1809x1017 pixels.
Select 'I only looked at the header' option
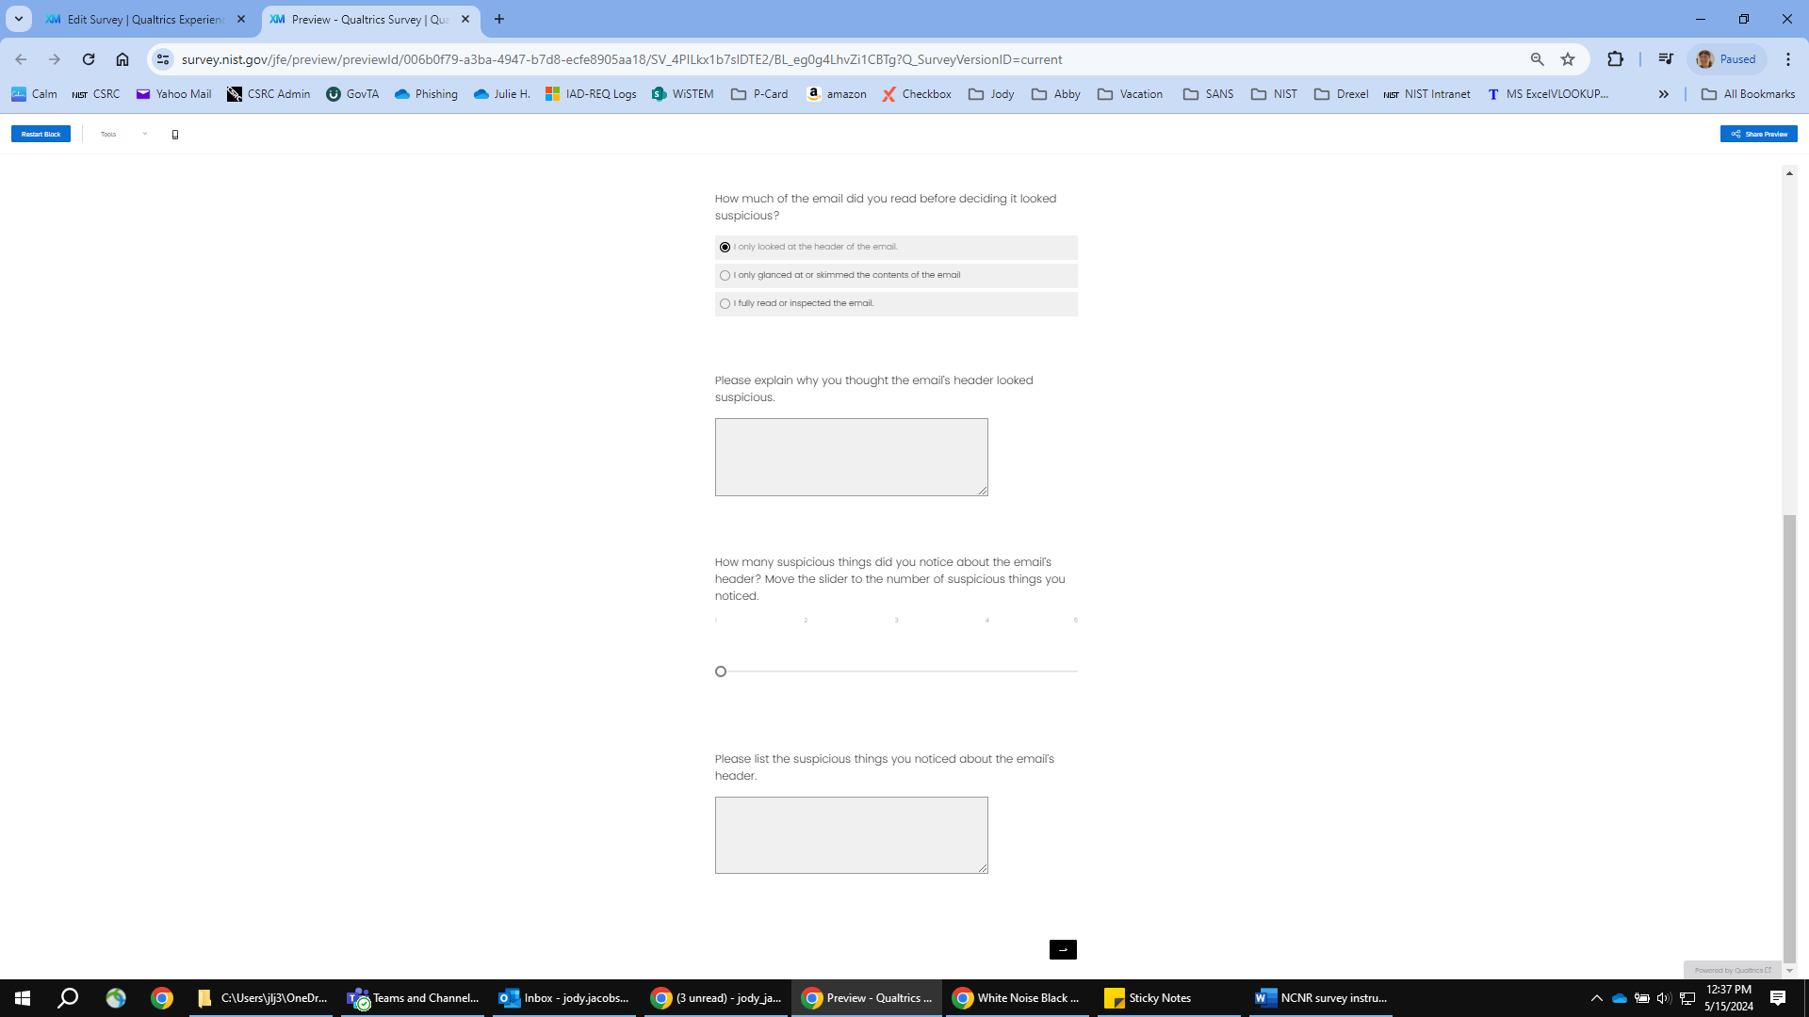tap(725, 248)
